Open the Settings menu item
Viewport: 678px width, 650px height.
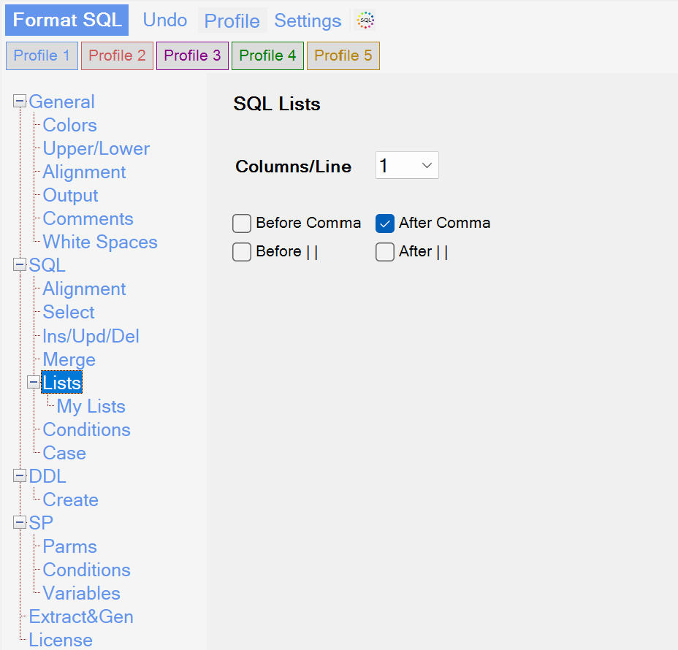[x=308, y=20]
